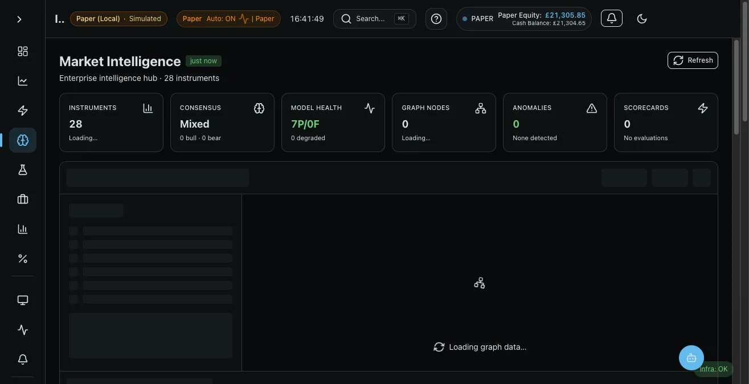Click the warning triangle on Anomalies card
749x384 pixels.
592,108
